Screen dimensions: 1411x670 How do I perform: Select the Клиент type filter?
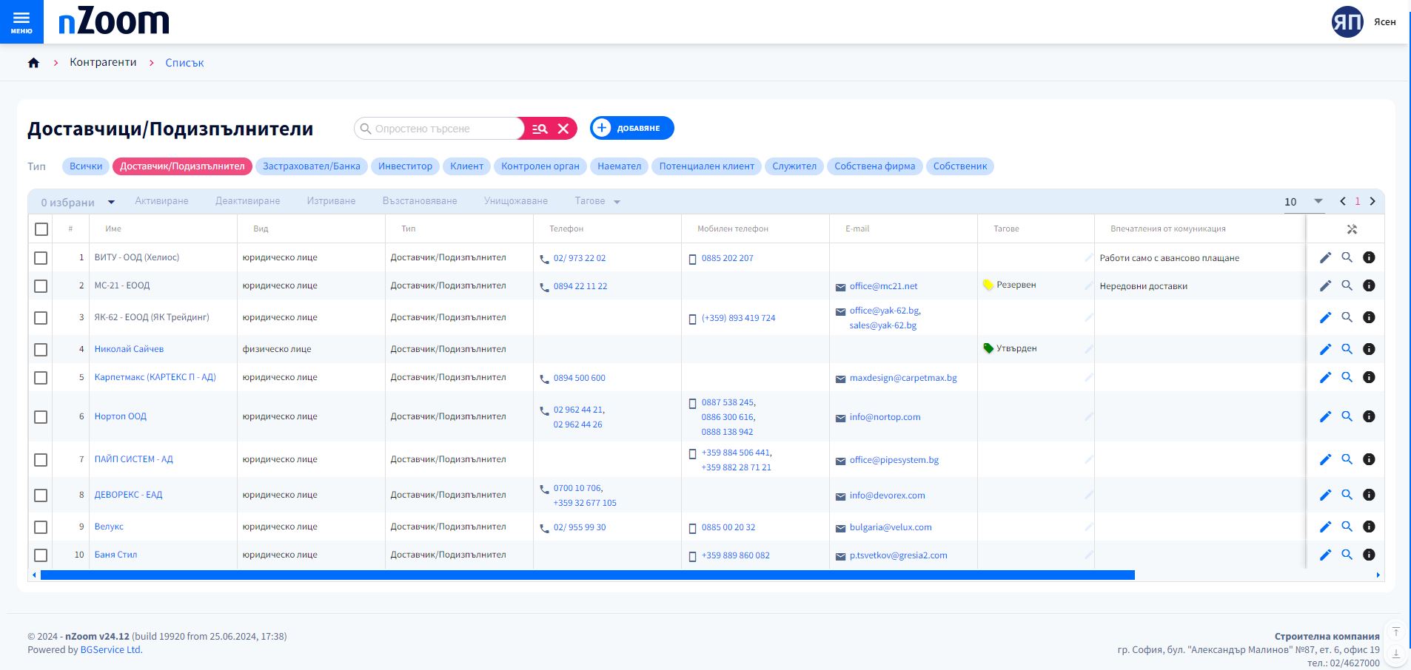[466, 166]
